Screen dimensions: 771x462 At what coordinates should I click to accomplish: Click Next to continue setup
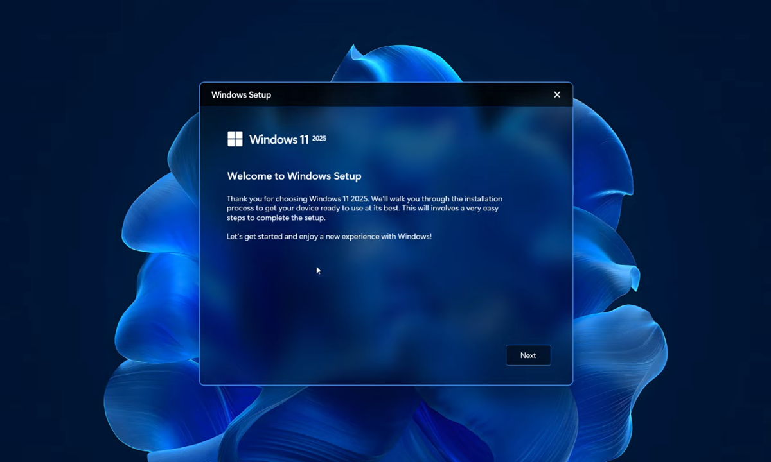coord(528,355)
